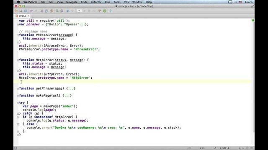Select the error.js editor tab
Screen dimensions: 268x150
[x=22, y=16]
